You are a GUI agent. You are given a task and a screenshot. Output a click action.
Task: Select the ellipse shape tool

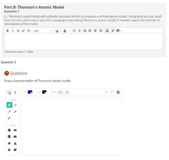pos(15,130)
